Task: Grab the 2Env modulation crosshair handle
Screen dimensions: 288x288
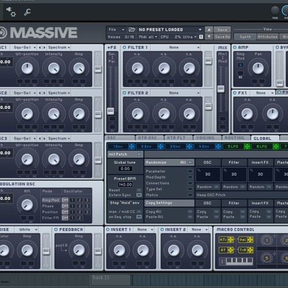Action: [x=160, y=146]
